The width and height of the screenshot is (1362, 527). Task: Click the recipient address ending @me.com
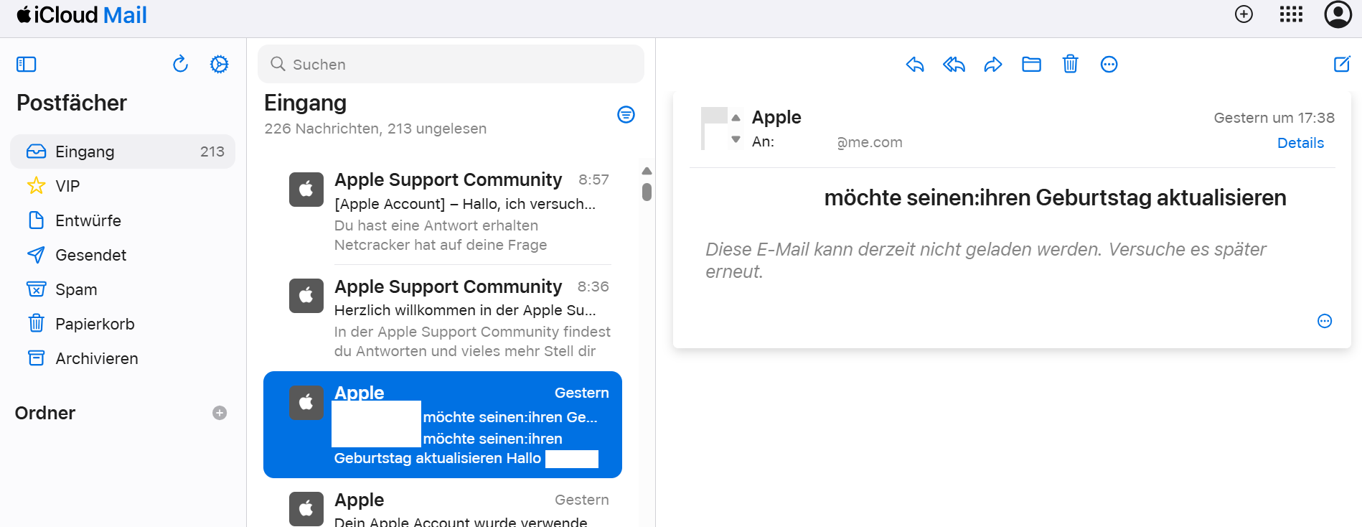[x=869, y=142]
